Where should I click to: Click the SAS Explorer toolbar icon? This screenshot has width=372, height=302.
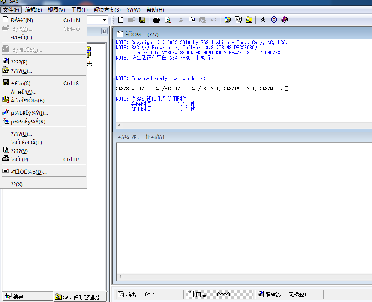coord(249,20)
